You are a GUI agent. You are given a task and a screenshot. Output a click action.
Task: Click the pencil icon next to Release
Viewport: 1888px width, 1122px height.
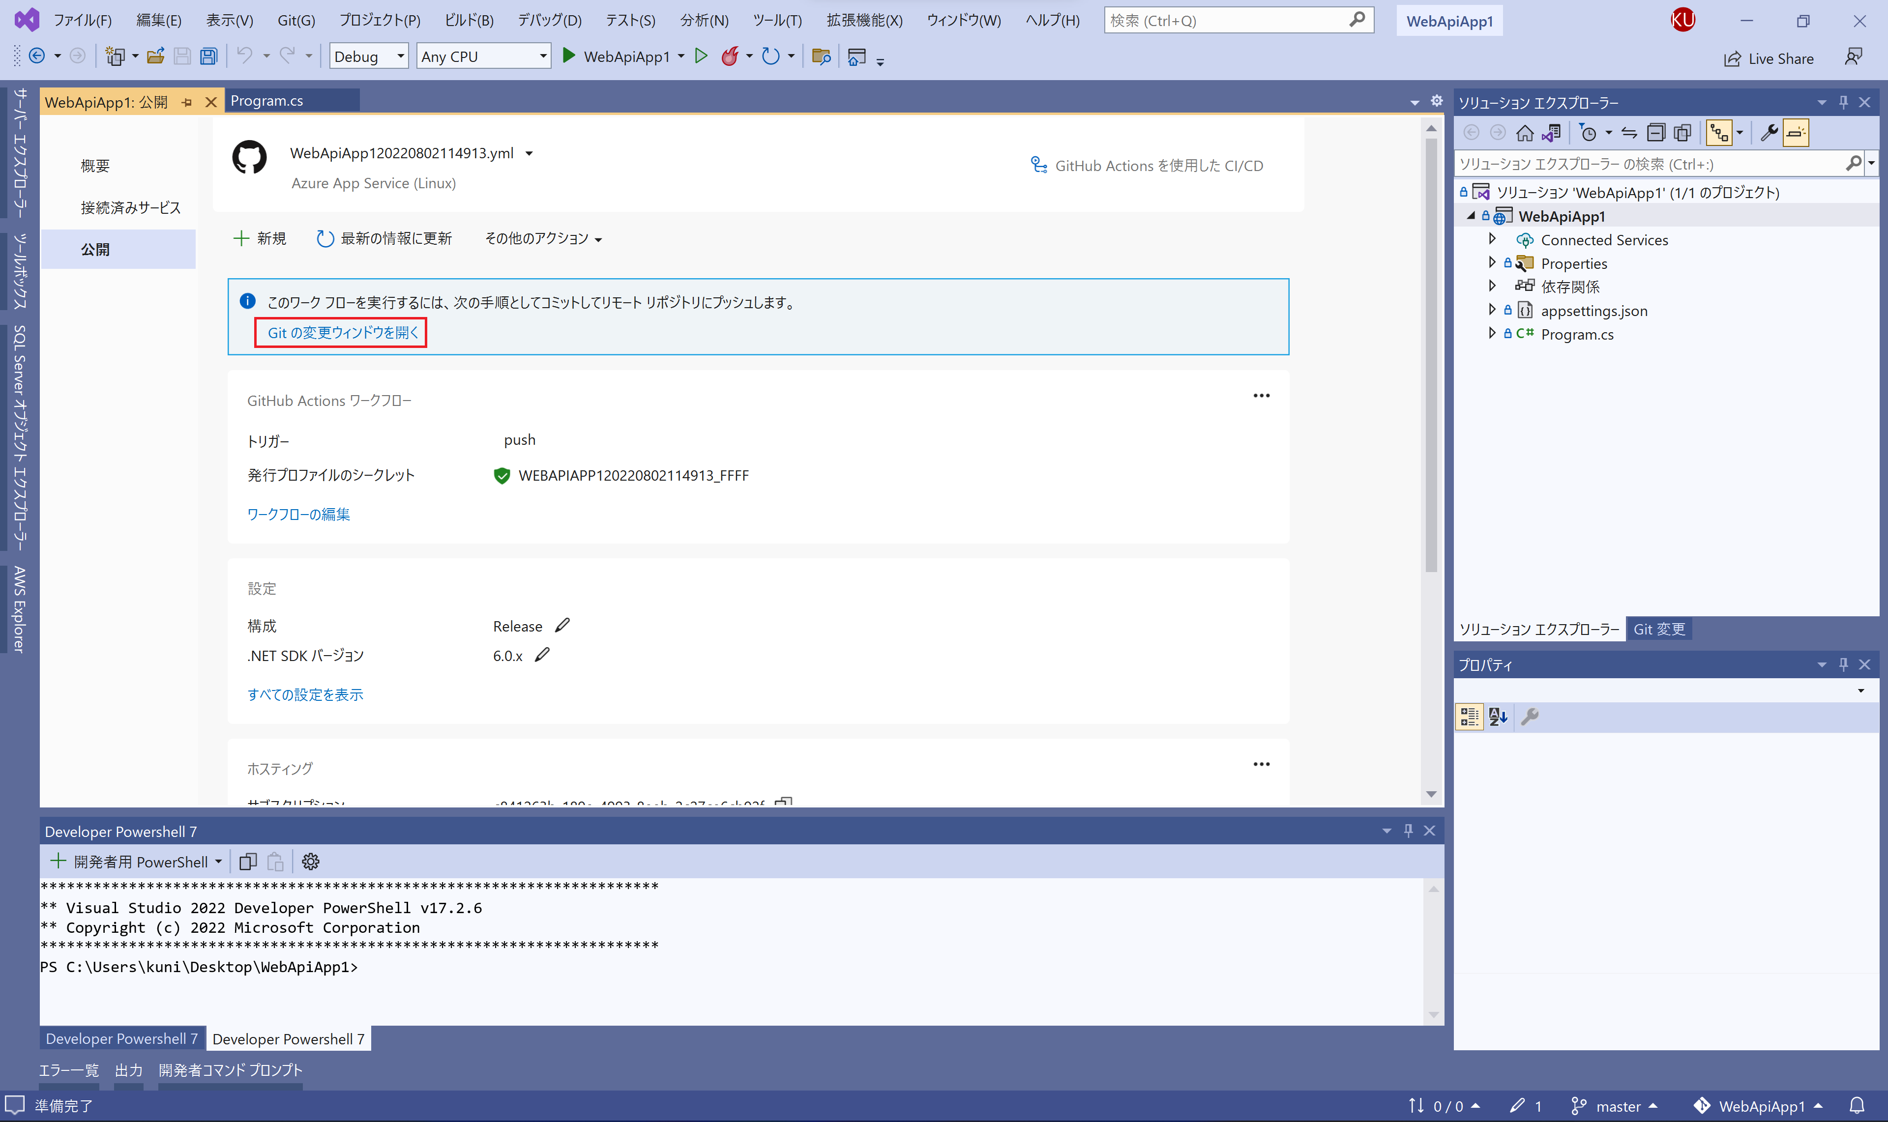pyautogui.click(x=562, y=625)
